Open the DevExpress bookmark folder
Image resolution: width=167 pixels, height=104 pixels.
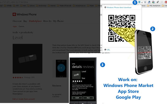tap(41, 6)
